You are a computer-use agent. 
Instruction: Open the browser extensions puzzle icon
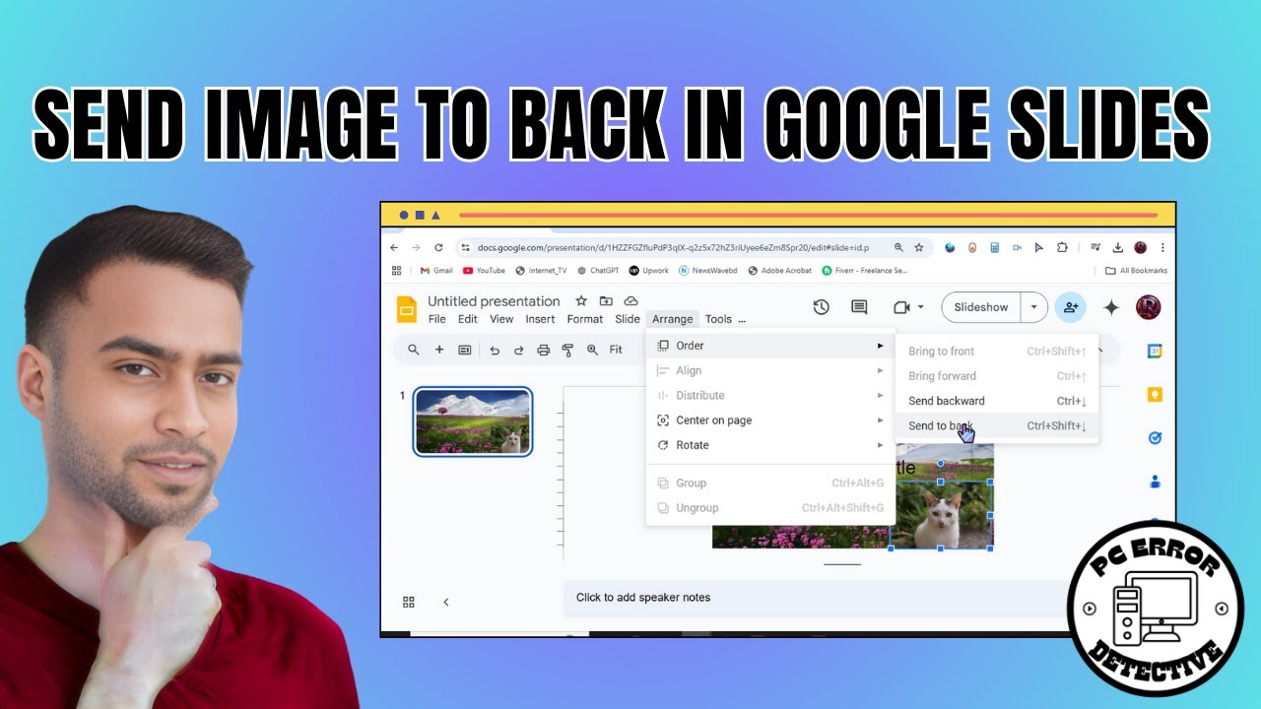pos(1062,247)
